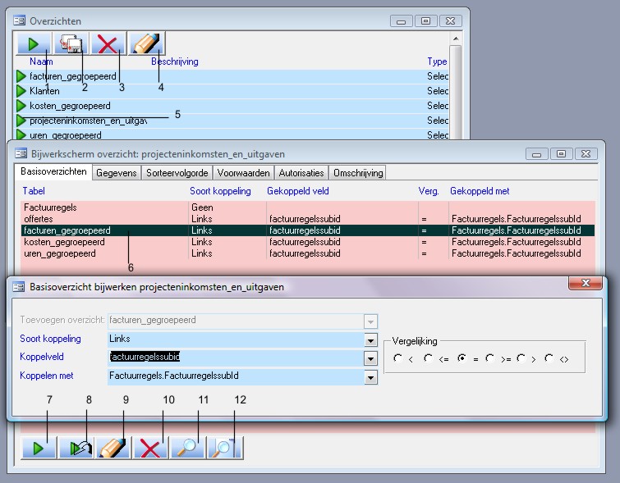Screen dimensions: 620x483
Task: Green run arrow beside uren_gegroepeerd in Overzichten
Action: (x=21, y=134)
